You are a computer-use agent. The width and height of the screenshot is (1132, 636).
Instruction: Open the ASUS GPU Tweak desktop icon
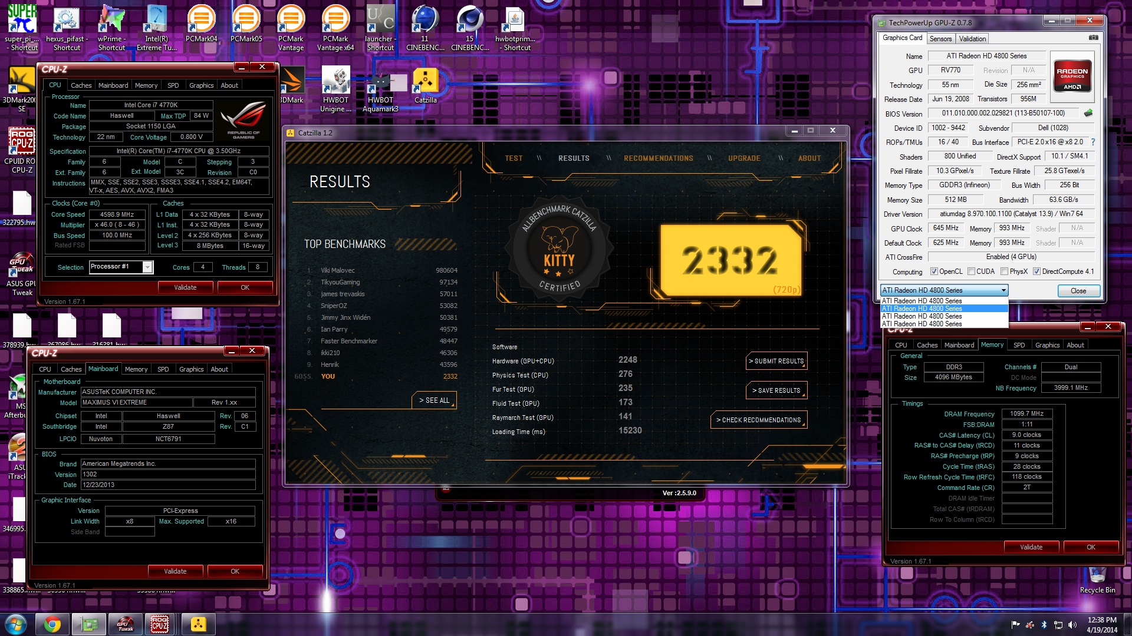(x=21, y=274)
